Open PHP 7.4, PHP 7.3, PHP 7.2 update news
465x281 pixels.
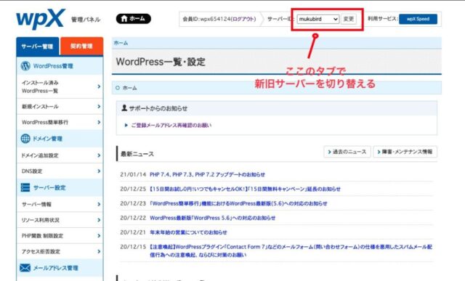click(207, 174)
